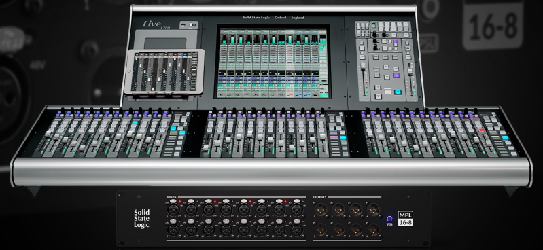Click the OUTPUTS label on stagebox
The height and width of the screenshot is (250, 543).
[x=319, y=197]
